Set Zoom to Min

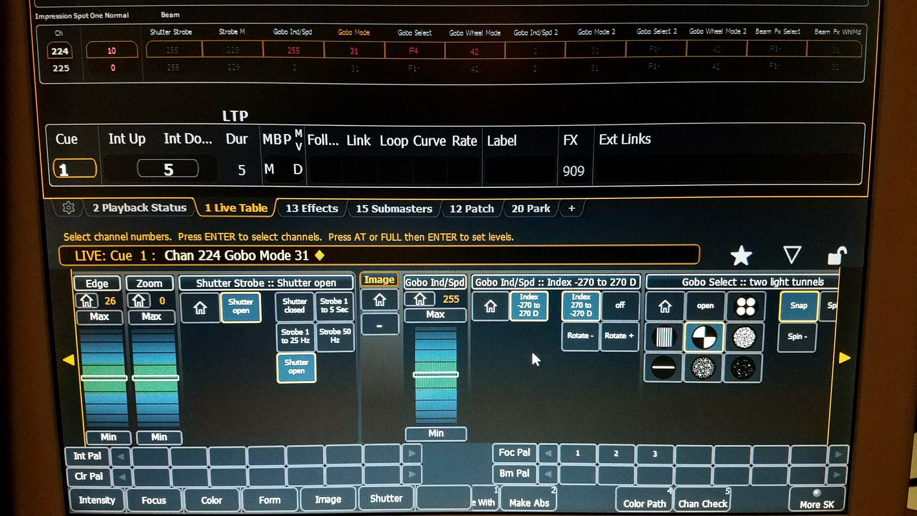coord(159,437)
